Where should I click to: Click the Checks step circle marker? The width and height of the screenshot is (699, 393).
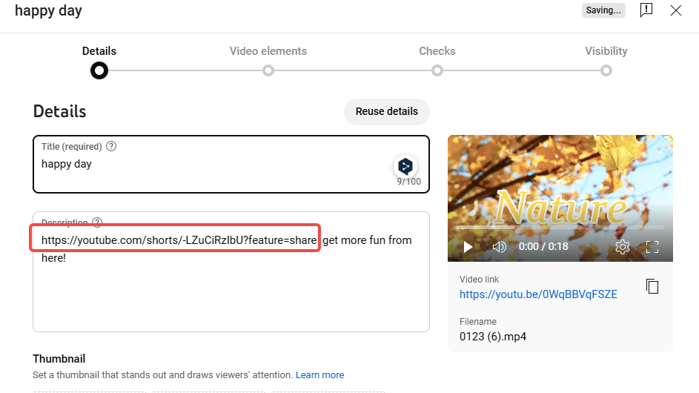[x=437, y=70]
